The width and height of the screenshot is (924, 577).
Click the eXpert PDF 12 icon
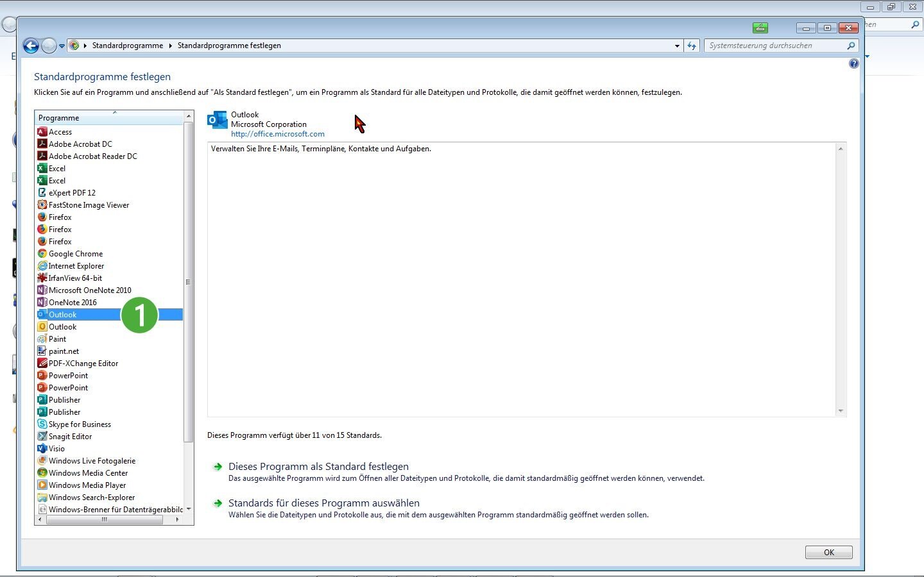(42, 193)
